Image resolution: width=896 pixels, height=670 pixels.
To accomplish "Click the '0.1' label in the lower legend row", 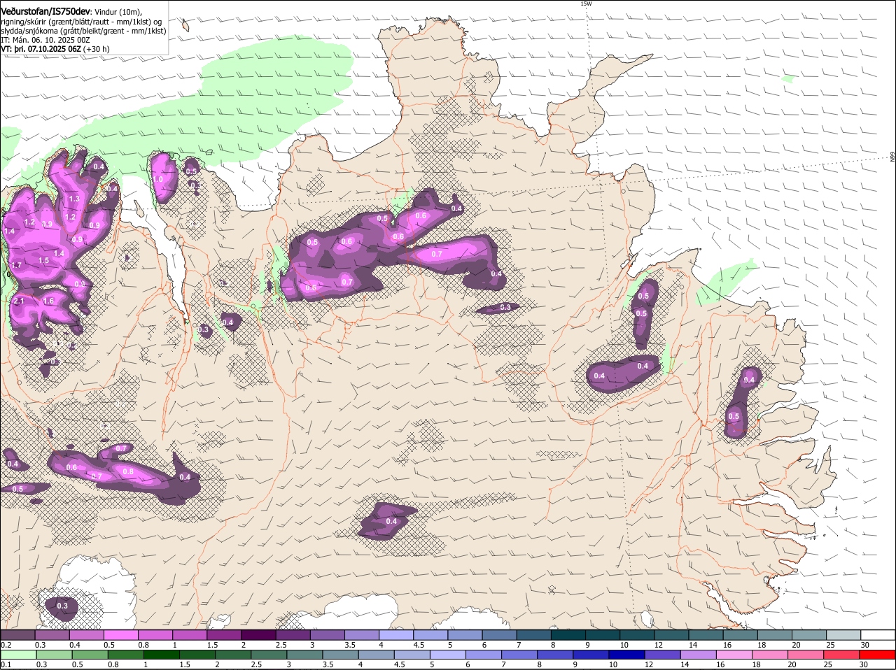I will point(6,664).
